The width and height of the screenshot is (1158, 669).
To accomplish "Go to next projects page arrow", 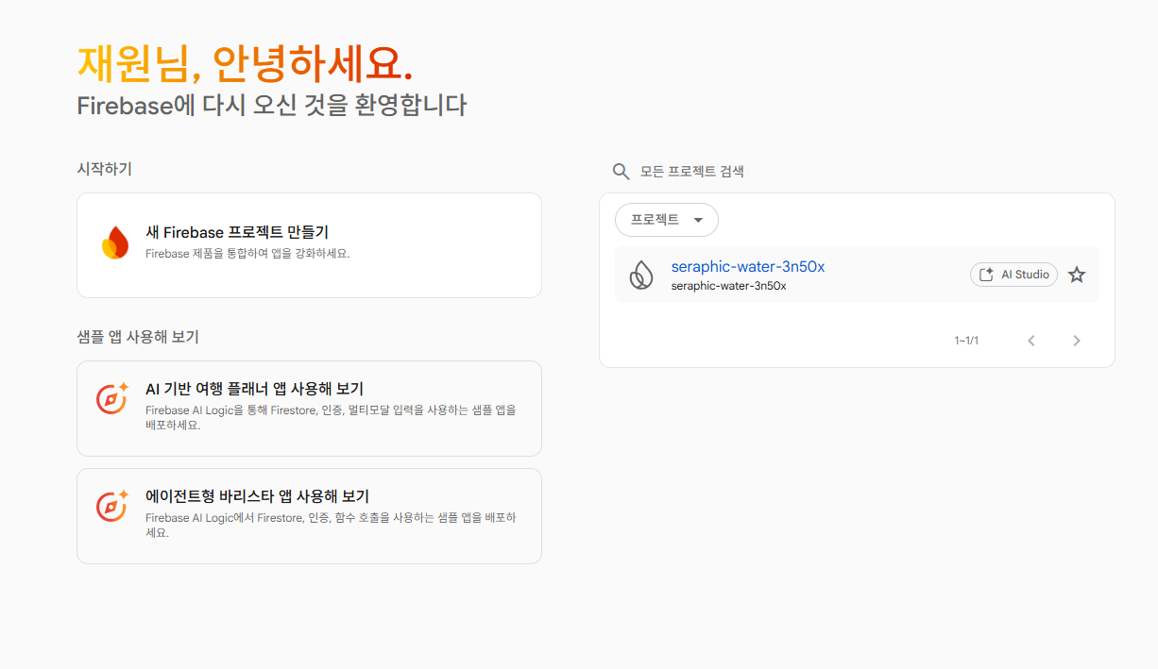I will click(x=1077, y=341).
